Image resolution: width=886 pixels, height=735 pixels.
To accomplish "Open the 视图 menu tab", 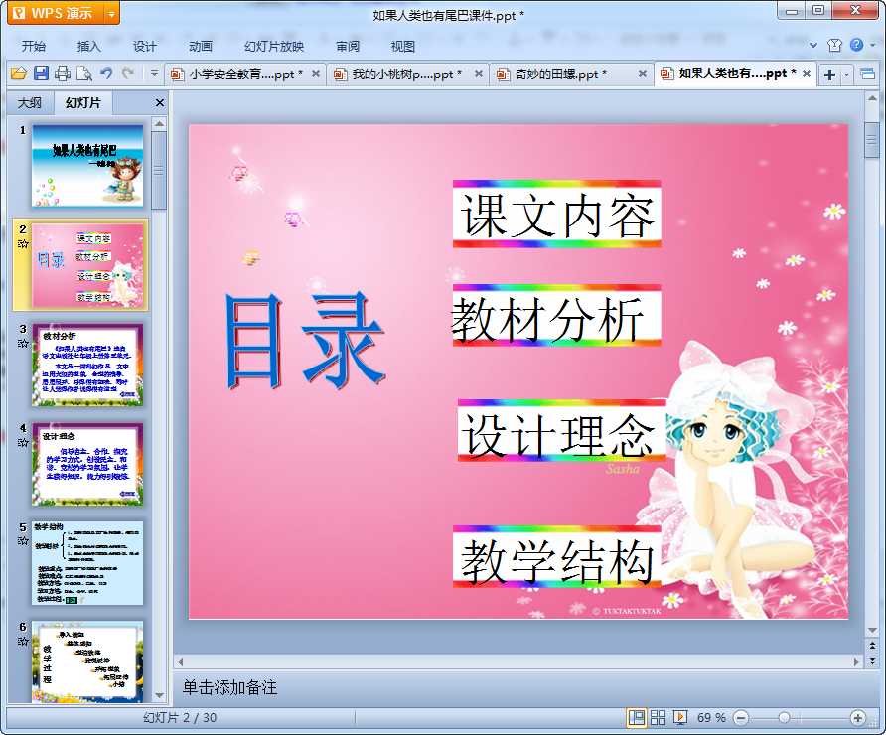I will (403, 47).
